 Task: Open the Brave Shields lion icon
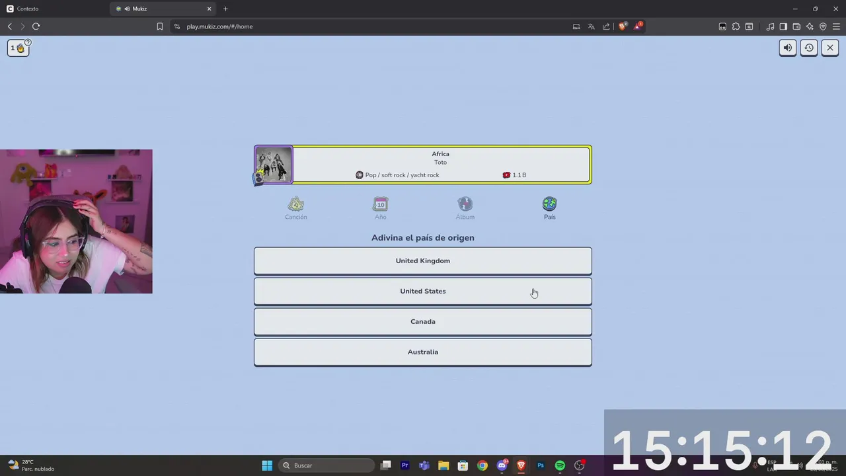click(622, 26)
